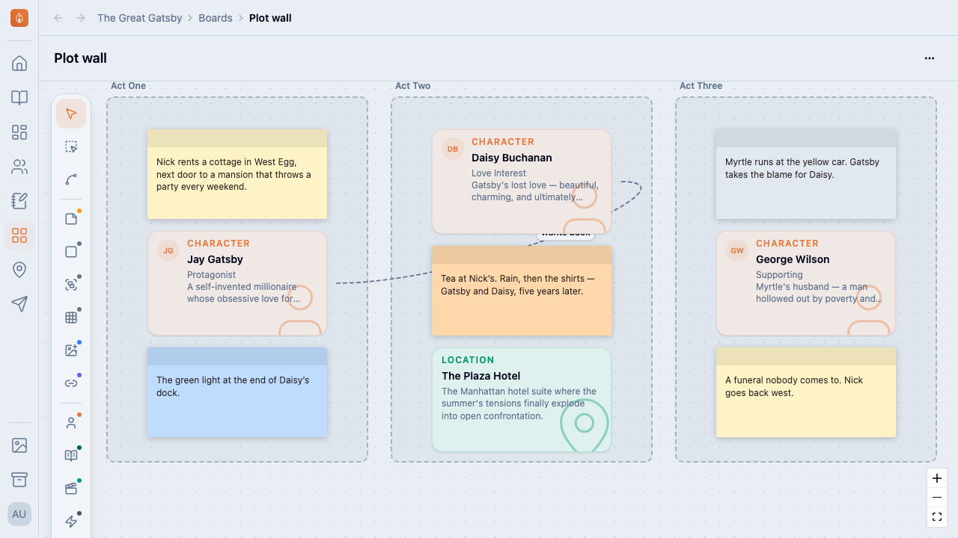The height and width of the screenshot is (538, 958).
Task: Zoom in with the plus button
Action: tap(937, 478)
